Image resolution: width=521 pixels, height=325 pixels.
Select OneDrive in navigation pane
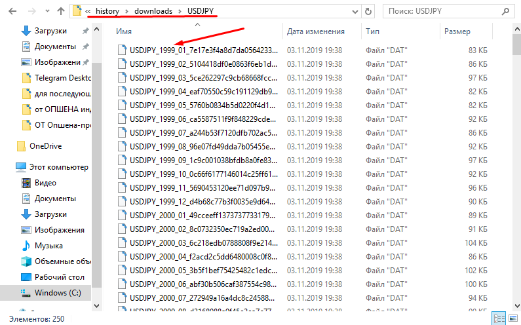(x=45, y=146)
